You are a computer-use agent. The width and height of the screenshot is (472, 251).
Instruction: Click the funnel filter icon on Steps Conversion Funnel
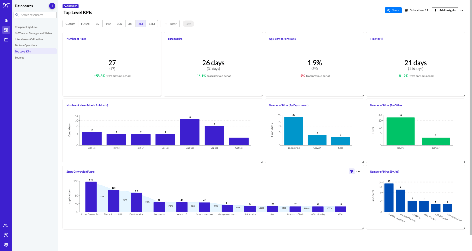pyautogui.click(x=351, y=172)
